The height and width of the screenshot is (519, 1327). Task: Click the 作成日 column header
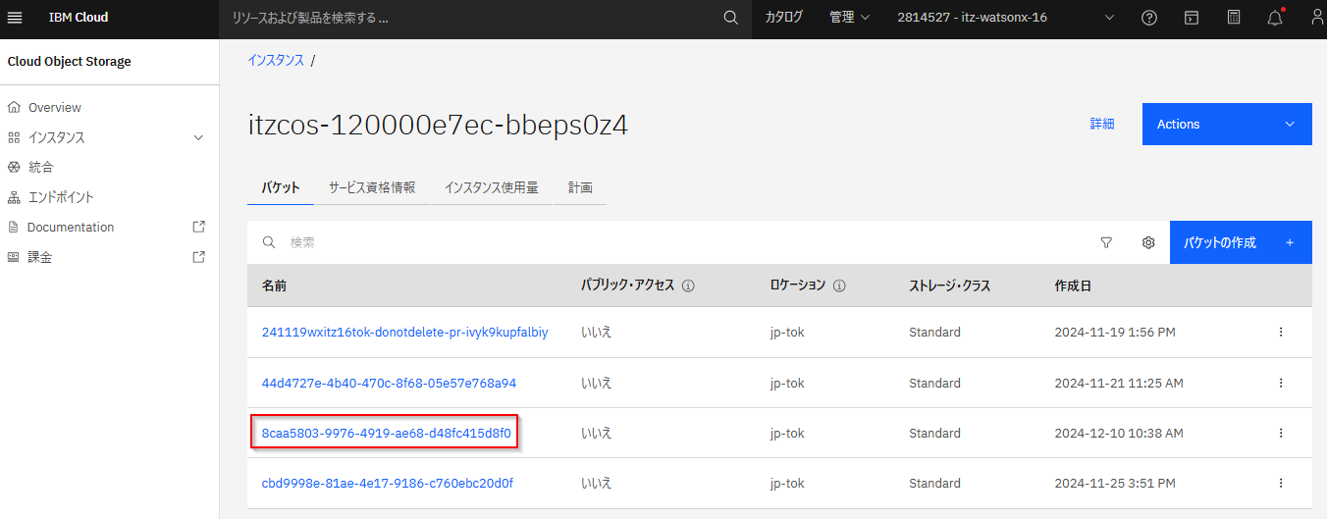click(x=1073, y=286)
